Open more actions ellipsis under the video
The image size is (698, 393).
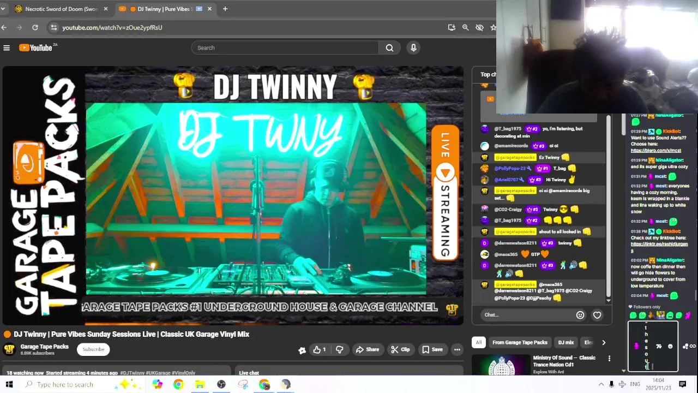click(457, 349)
